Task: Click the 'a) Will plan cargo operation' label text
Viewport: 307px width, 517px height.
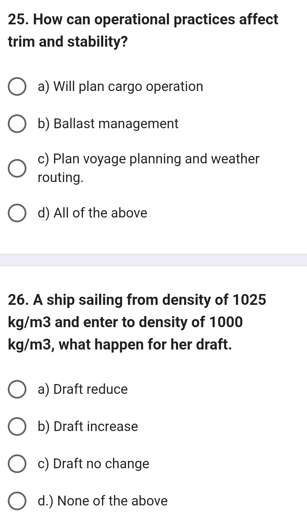Action: pyautogui.click(x=120, y=87)
